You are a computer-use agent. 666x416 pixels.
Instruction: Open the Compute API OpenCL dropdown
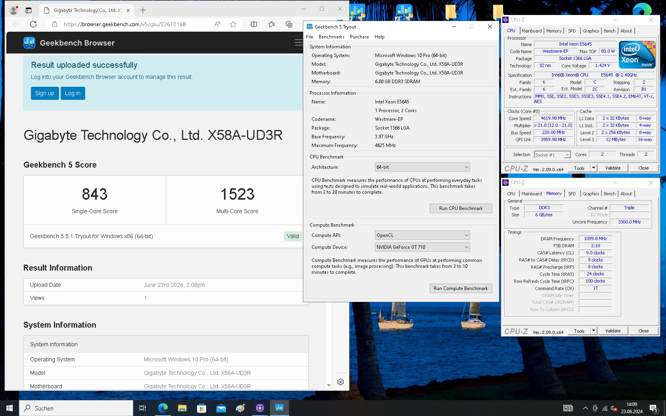coord(422,235)
